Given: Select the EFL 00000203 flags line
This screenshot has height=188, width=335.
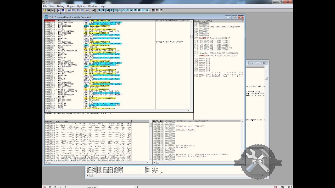Looking at the screenshot, I should [x=215, y=56].
